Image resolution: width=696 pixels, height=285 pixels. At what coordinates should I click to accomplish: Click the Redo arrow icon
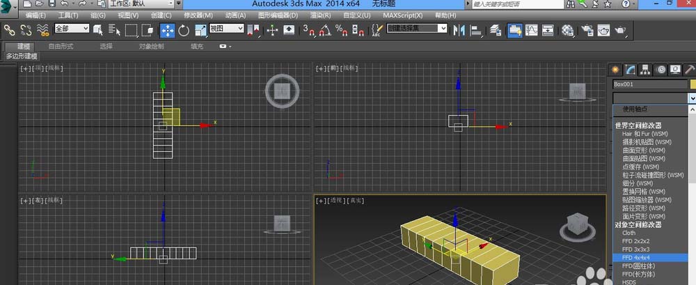(83, 4)
